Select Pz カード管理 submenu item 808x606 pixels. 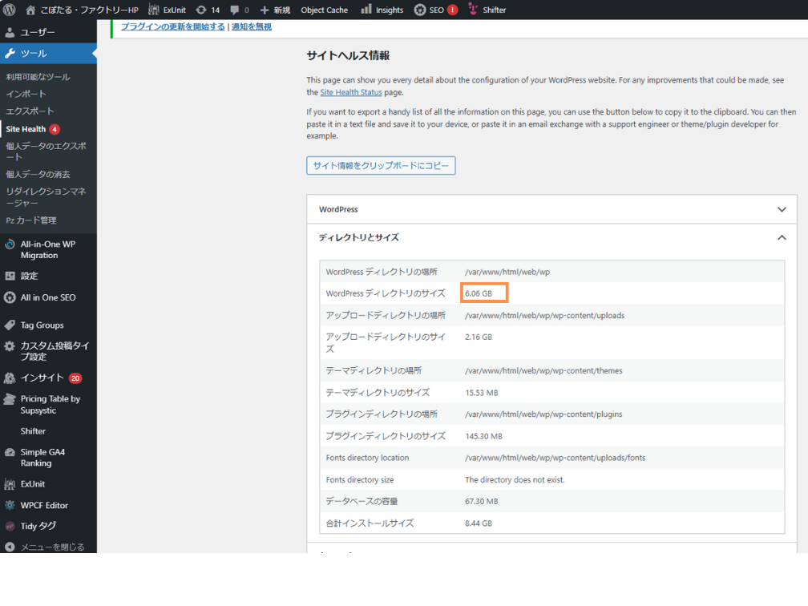coord(31,220)
